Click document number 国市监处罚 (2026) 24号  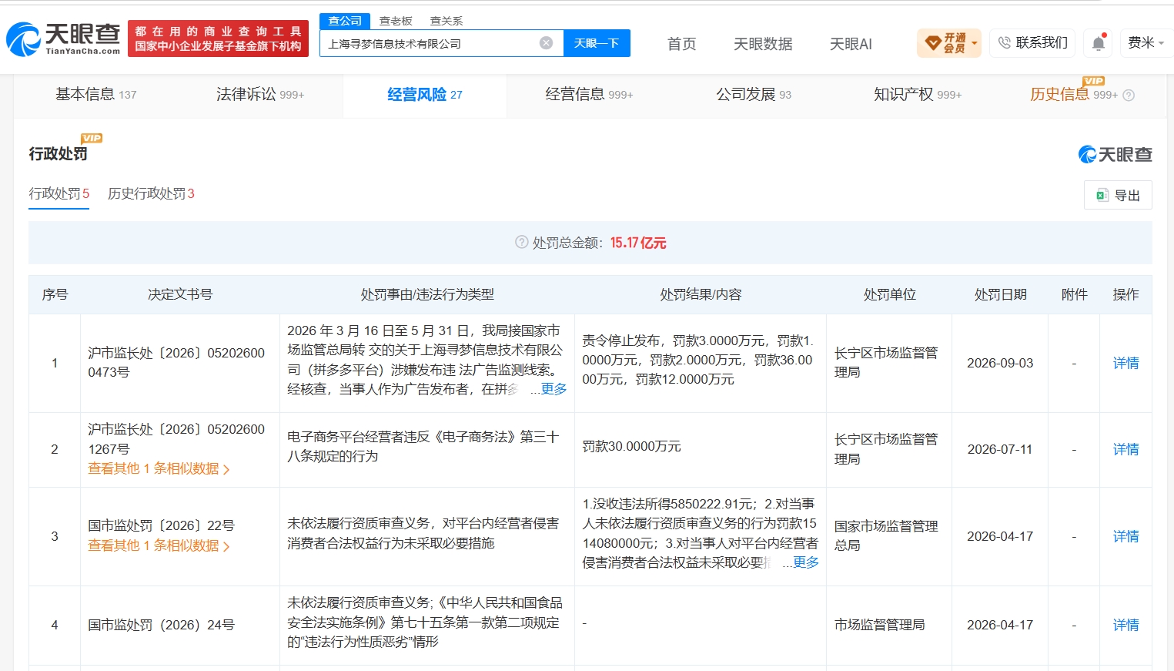161,625
